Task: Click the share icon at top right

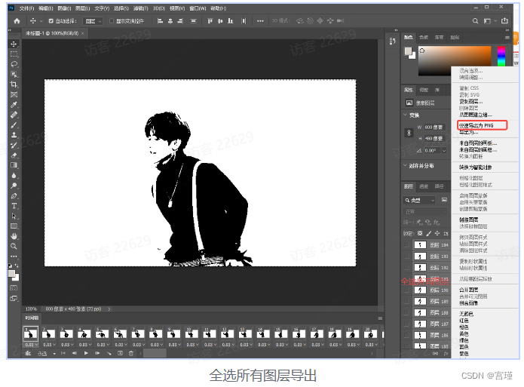Action: [x=504, y=20]
